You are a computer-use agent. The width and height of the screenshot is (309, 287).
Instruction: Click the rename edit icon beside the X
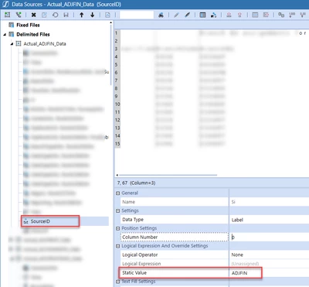pyautogui.click(x=44, y=15)
